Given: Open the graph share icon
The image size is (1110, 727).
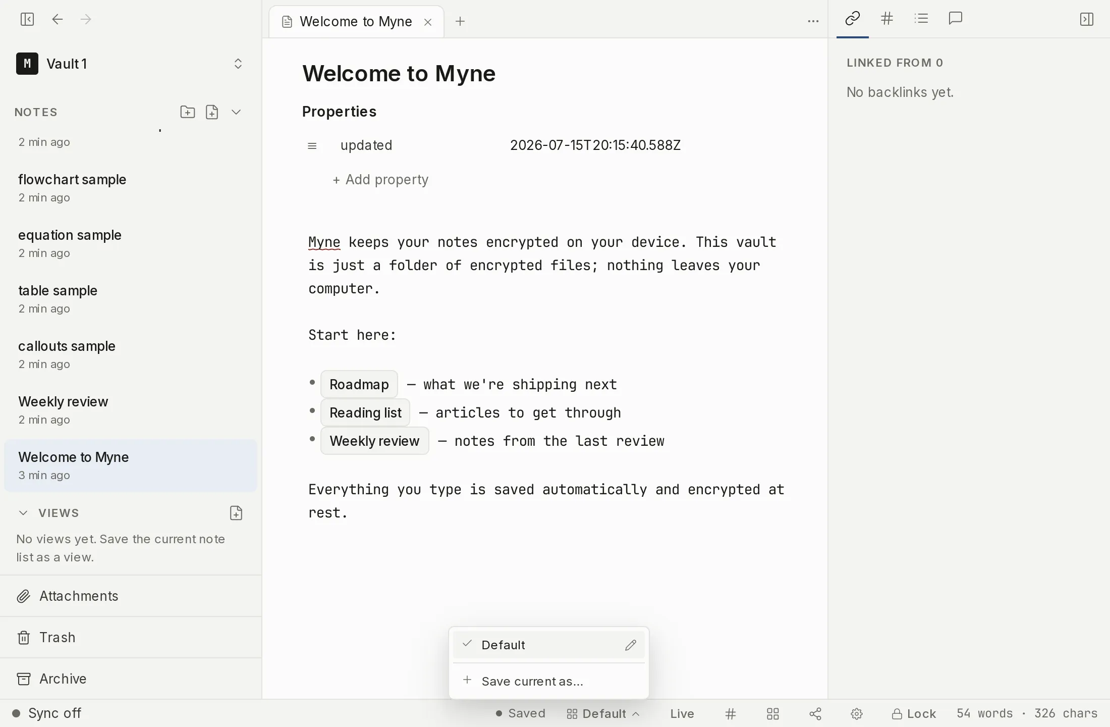Looking at the screenshot, I should (815, 713).
